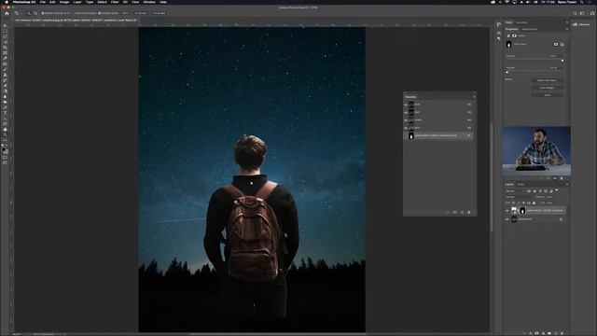Delete current channel via trash icon
The height and width of the screenshot is (336, 597).
pos(469,212)
